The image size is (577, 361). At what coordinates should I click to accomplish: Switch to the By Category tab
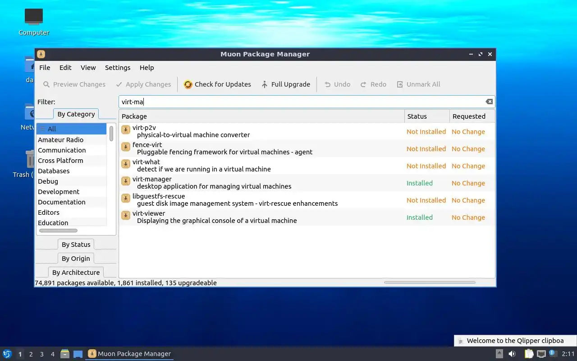tap(76, 114)
